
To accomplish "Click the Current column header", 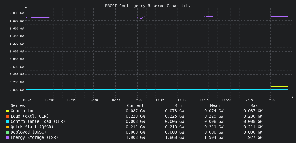I will tap(135, 105).
